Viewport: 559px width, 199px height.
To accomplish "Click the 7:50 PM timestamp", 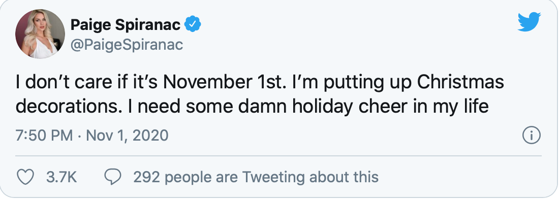I will coord(44,135).
